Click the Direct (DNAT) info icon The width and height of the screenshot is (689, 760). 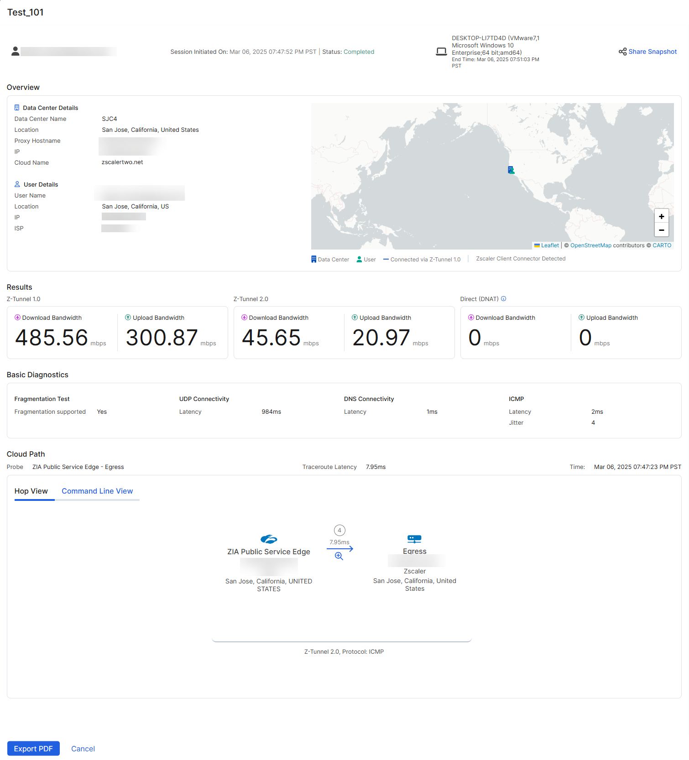[504, 299]
